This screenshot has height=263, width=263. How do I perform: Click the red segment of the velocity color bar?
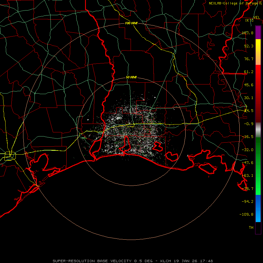pos(258,94)
